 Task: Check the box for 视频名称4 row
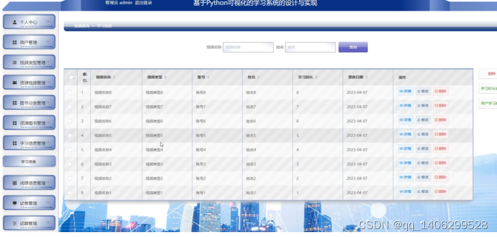coord(70,150)
